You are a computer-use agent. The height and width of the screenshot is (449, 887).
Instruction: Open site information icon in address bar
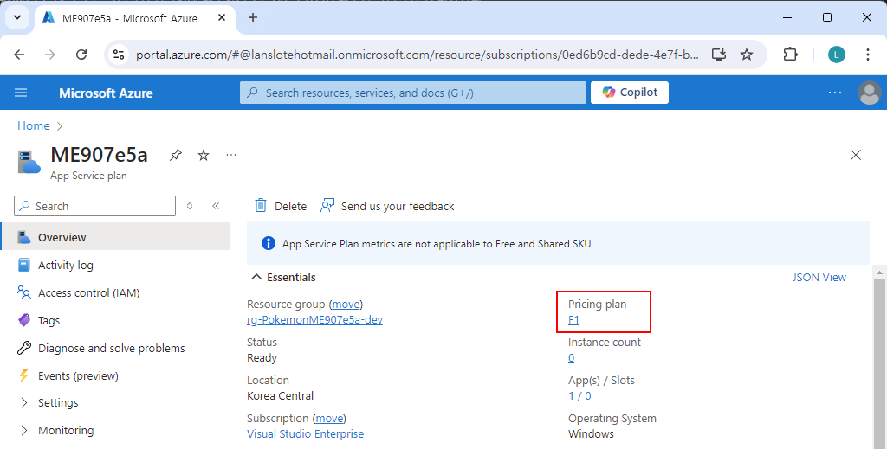(118, 55)
